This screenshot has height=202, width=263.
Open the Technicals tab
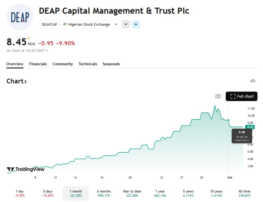(88, 64)
